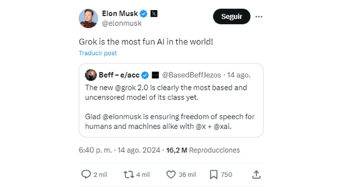
Task: Click the X affiliation badge beside Elon Musk
Action: coord(154,14)
